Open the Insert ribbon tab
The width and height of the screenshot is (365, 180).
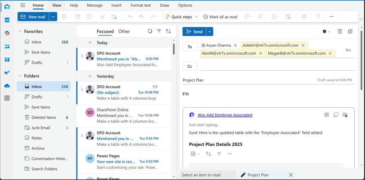tap(116, 5)
